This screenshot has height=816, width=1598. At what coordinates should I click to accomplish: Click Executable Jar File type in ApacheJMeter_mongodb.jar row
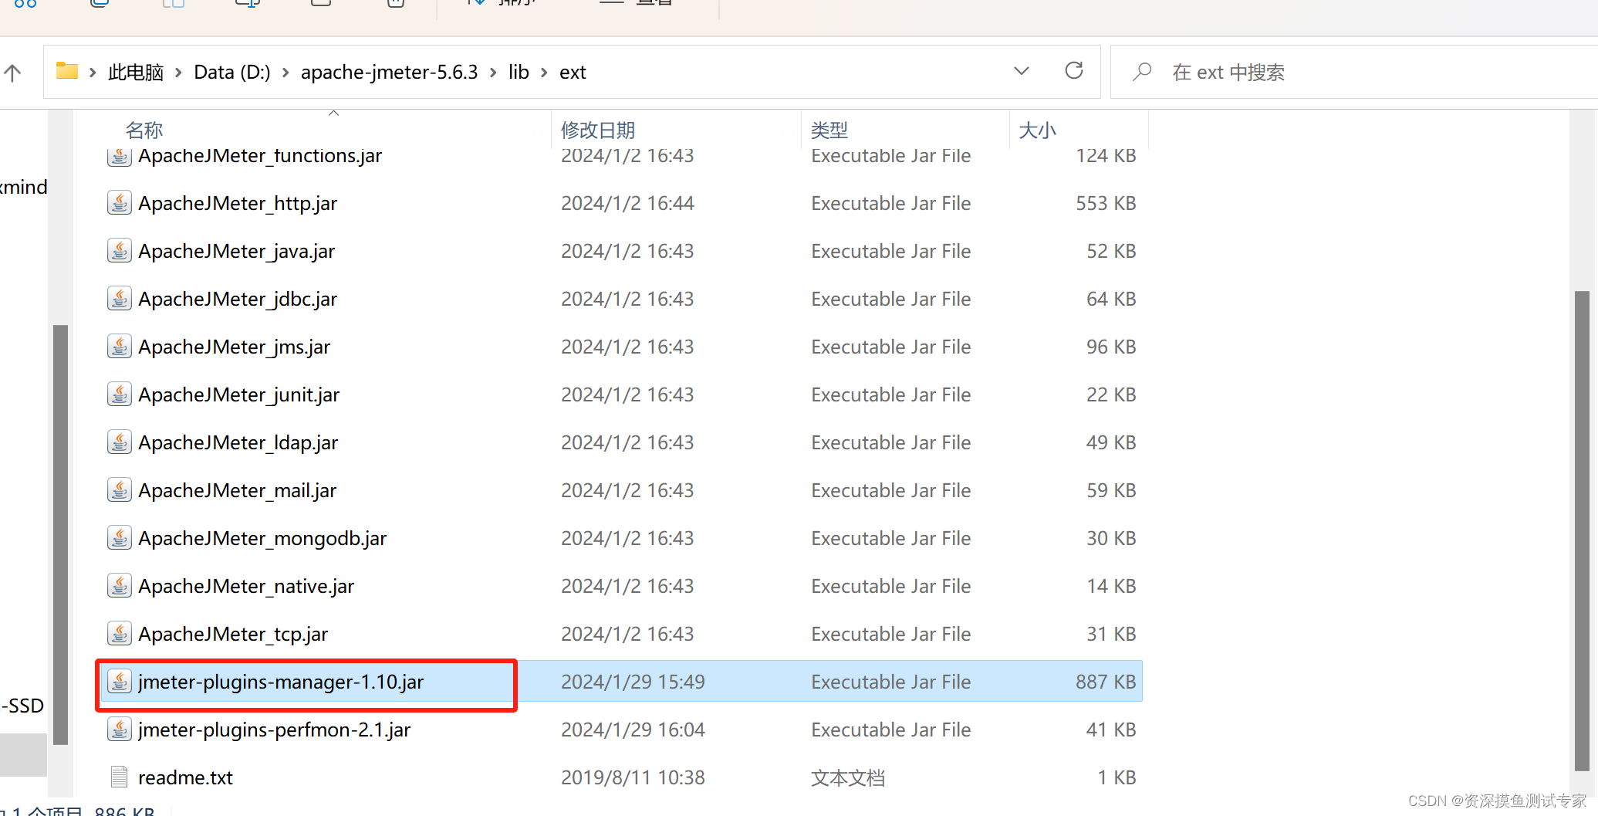coord(890,538)
